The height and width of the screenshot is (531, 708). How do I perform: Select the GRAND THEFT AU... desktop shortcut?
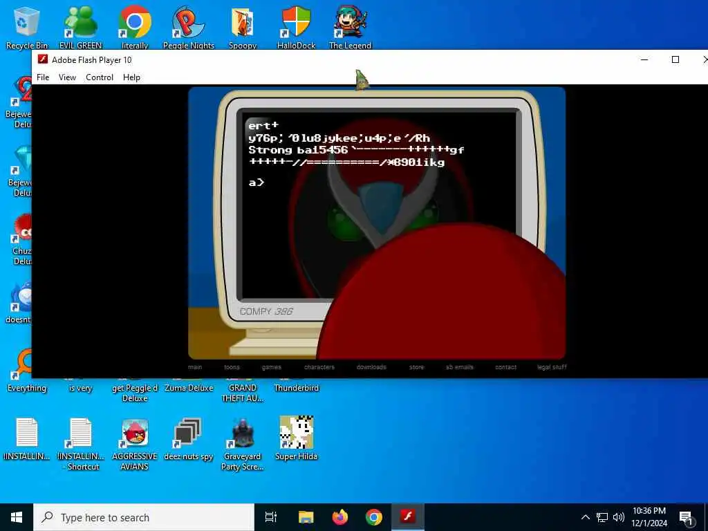point(243,393)
